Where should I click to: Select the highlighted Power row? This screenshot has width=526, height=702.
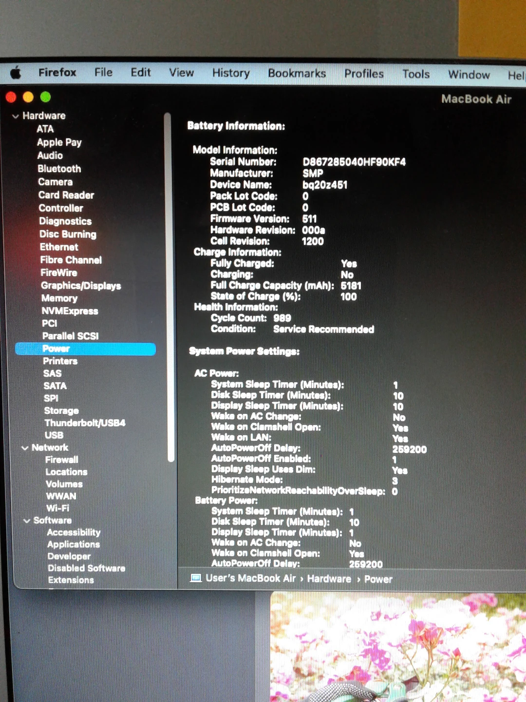(x=86, y=349)
